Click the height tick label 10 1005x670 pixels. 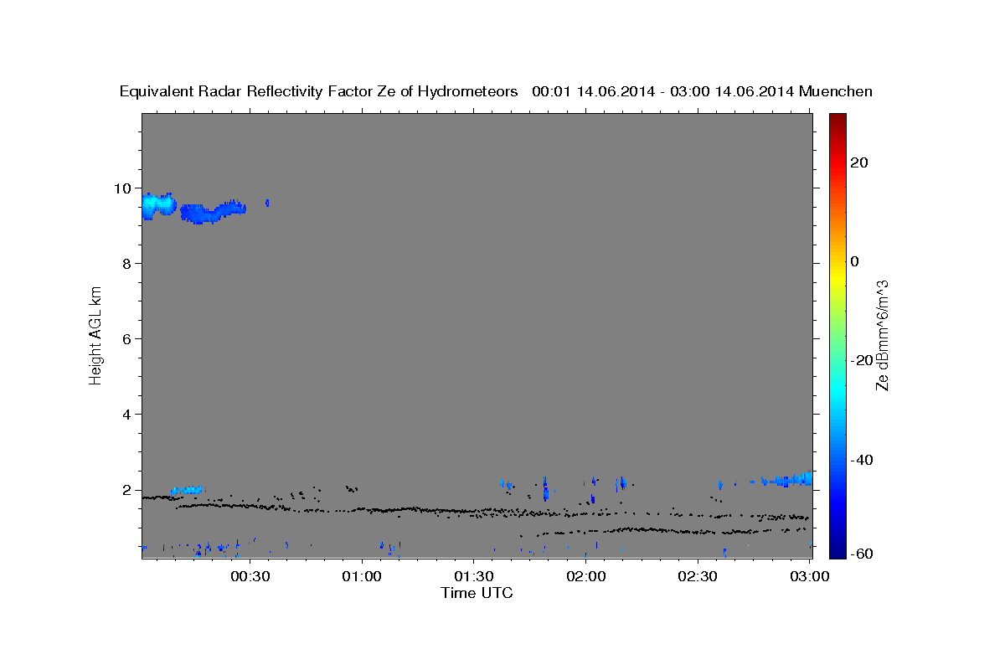coord(123,188)
